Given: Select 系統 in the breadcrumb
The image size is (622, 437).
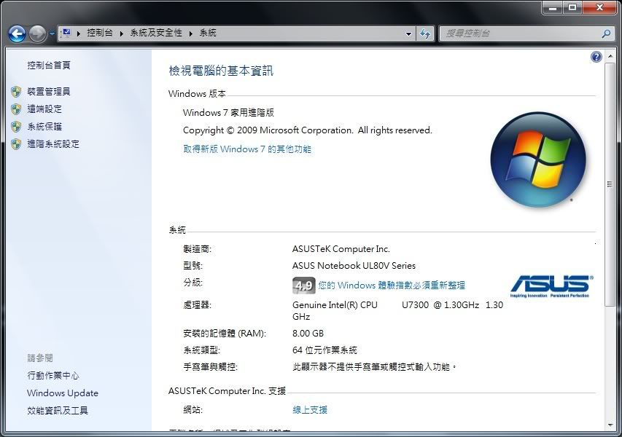Looking at the screenshot, I should click(208, 33).
